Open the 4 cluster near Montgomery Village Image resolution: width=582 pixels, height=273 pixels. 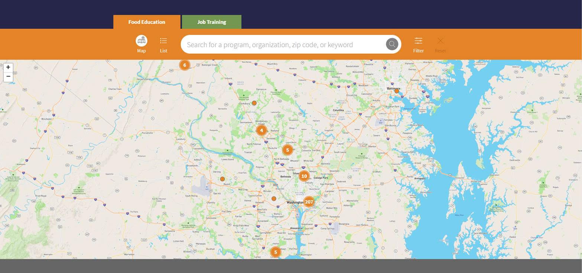pyautogui.click(x=262, y=130)
